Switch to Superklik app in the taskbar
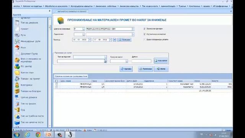Screen dimensions: 245x138 70,135
